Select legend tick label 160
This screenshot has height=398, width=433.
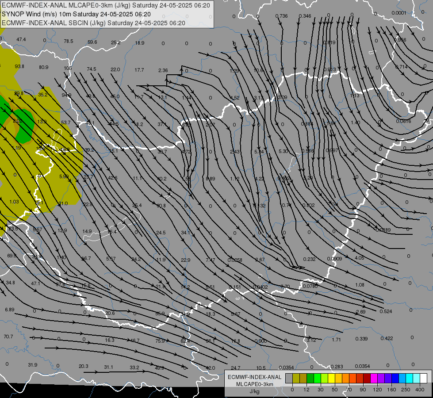tap(391, 390)
